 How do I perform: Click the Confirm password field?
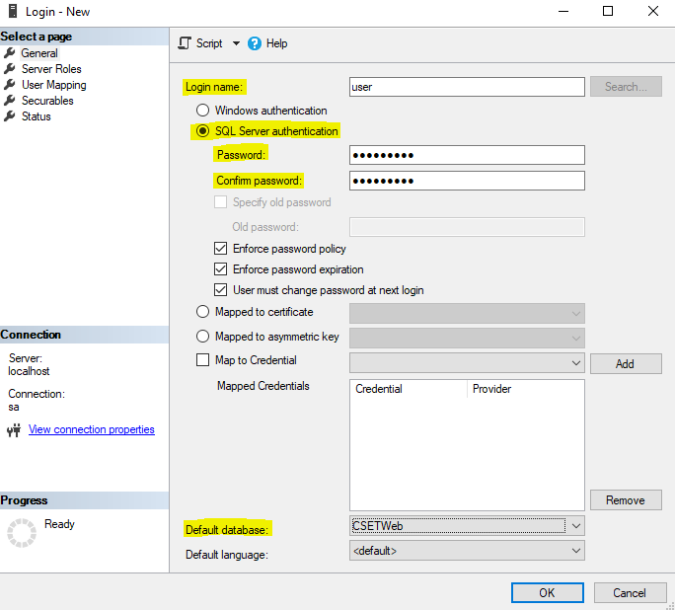click(467, 181)
